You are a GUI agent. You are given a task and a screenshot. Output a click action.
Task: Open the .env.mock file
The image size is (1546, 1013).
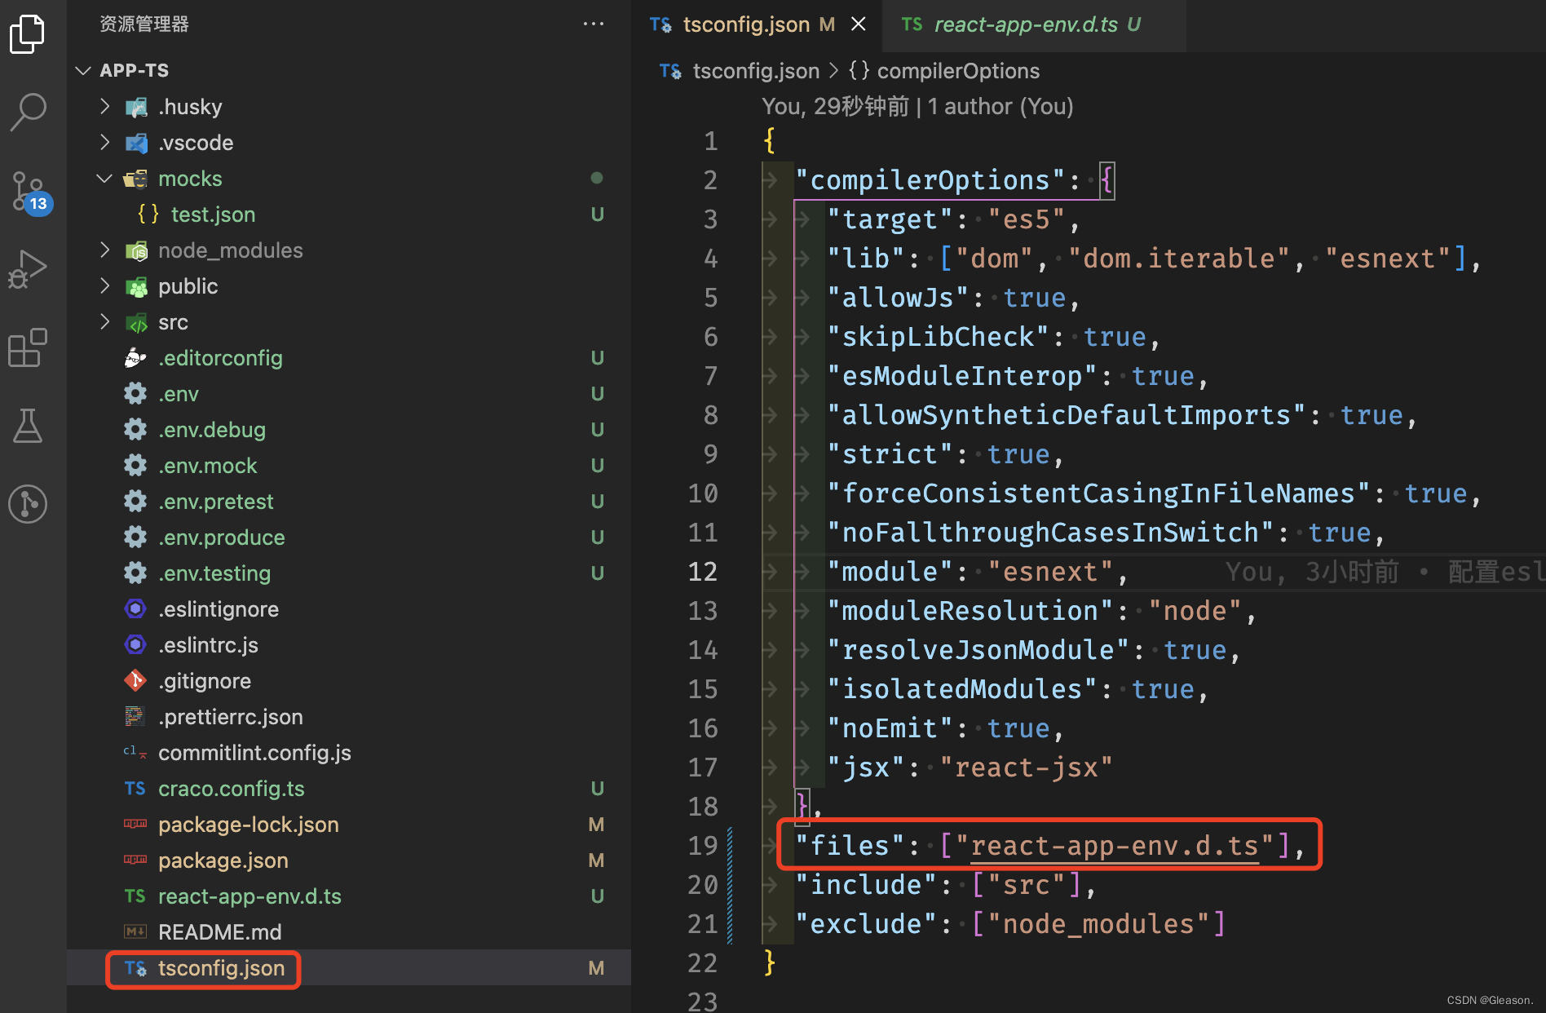(349, 465)
